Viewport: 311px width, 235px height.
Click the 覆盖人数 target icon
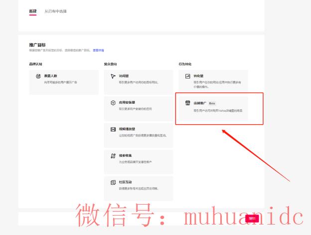point(38,76)
